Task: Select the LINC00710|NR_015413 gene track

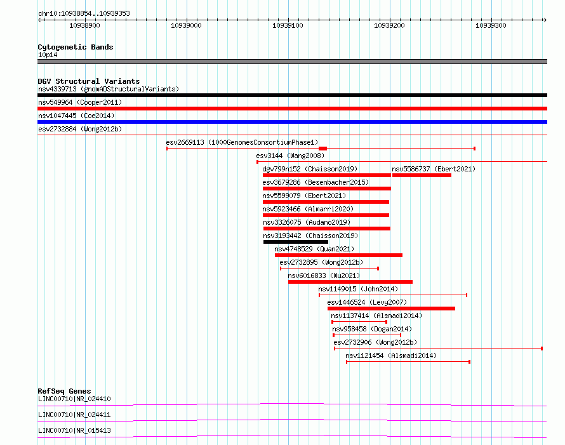Action: 292,437
